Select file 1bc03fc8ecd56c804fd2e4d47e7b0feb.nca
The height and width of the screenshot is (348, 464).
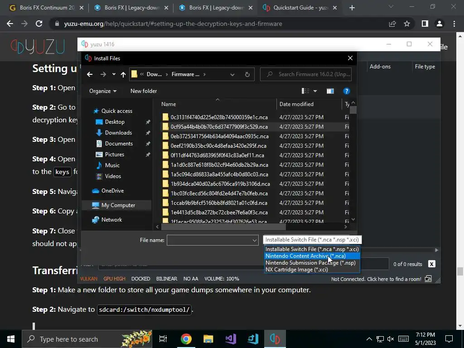(219, 193)
